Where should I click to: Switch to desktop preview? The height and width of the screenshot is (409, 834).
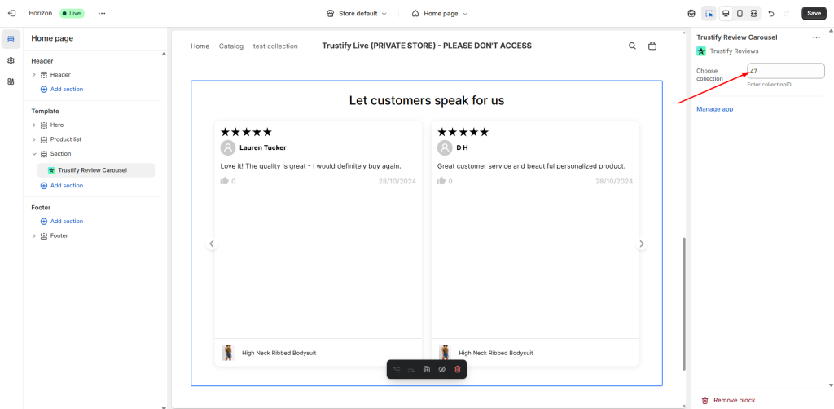coord(726,13)
